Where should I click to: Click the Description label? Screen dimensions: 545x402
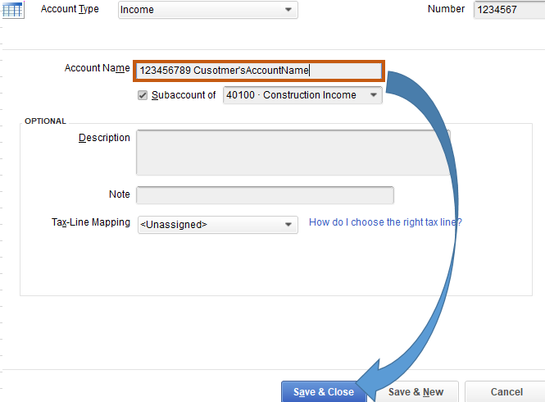104,138
